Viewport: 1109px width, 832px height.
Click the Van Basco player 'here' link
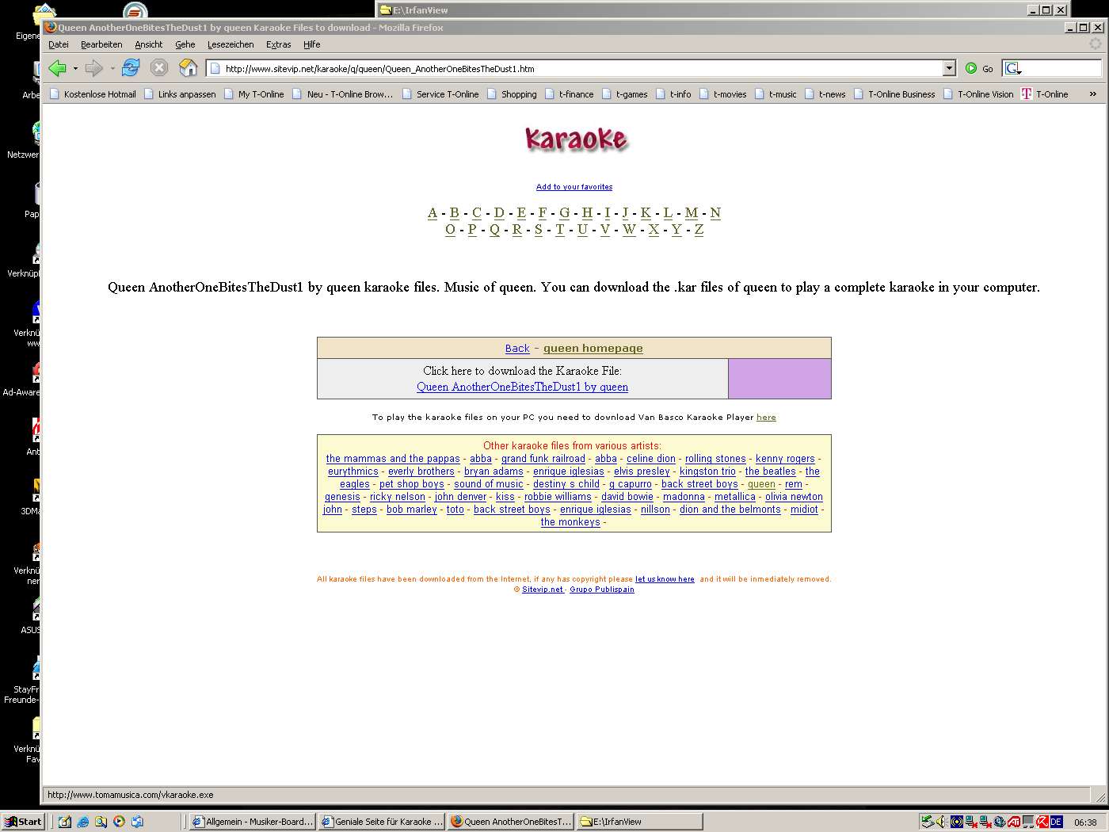point(766,417)
